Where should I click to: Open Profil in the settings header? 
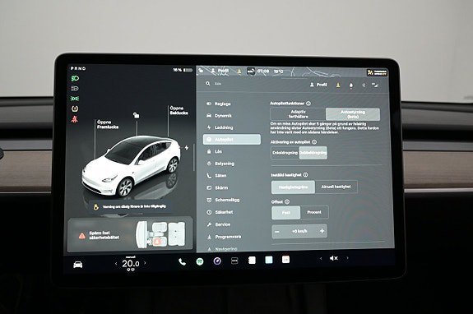pos(318,85)
